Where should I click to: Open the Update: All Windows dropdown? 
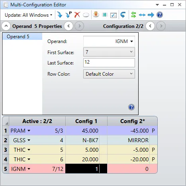(x=28, y=15)
